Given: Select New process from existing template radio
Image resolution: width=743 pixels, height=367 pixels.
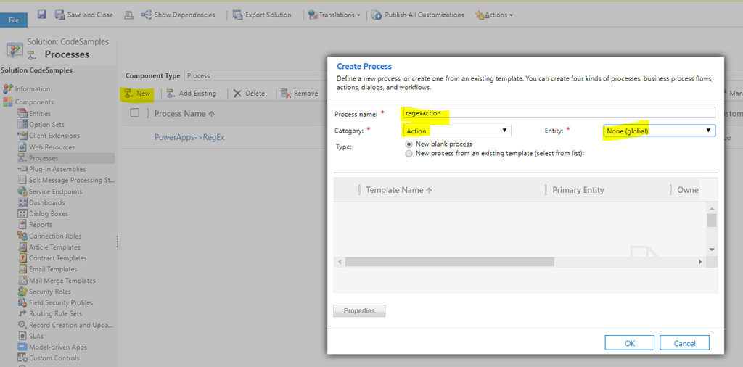Looking at the screenshot, I should (409, 154).
